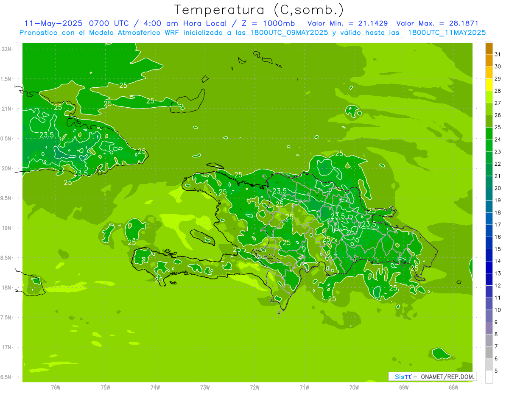Click the 'Z = 1000mb' level text

pos(268,23)
